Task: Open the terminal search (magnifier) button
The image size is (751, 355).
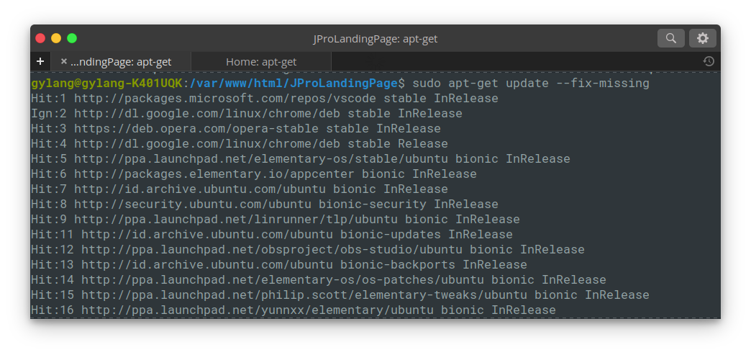Action: [670, 38]
